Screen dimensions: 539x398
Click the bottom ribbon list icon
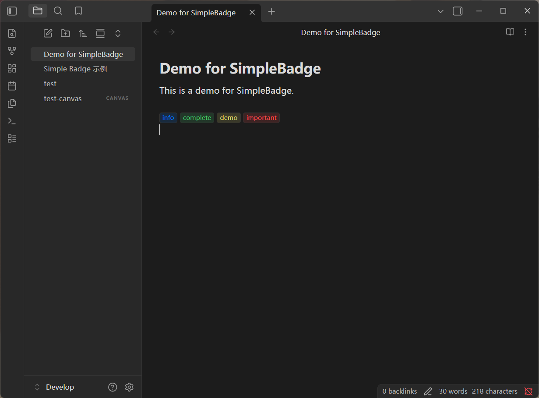point(12,138)
